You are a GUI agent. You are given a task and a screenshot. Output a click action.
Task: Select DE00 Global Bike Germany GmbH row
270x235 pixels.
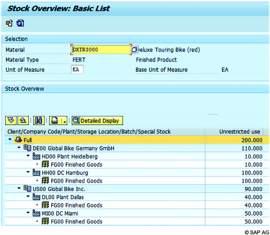tap(73, 148)
